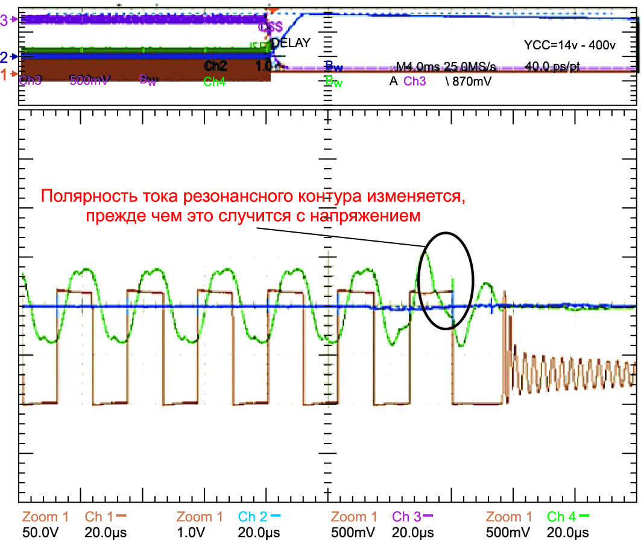641x540 pixels.
Task: Click the 50.0V vertical scale readout
Action: [41, 532]
